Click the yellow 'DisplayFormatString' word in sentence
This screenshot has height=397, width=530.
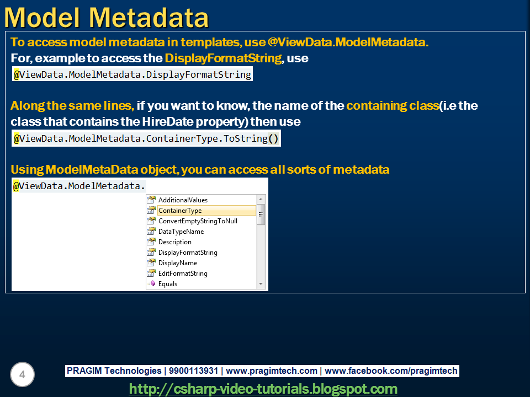pos(224,58)
